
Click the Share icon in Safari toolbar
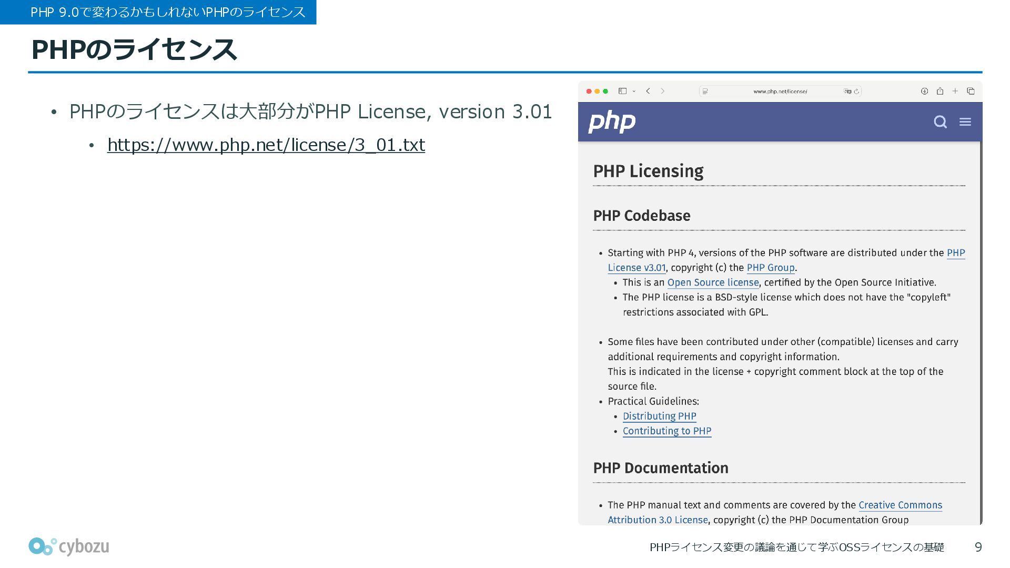tap(940, 91)
